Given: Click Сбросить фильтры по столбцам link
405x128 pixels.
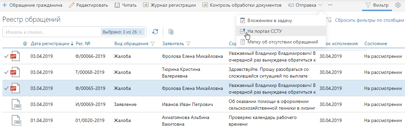Looking at the screenshot, I should 369,20.
